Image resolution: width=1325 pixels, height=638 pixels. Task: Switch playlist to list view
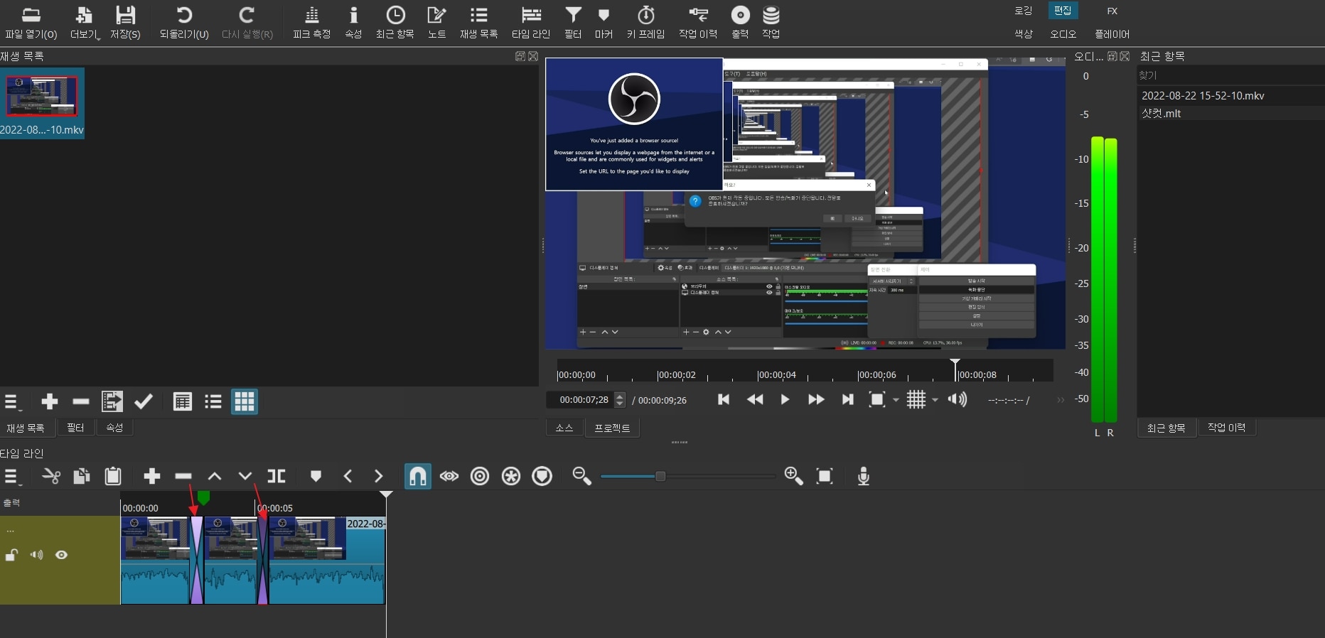[213, 402]
